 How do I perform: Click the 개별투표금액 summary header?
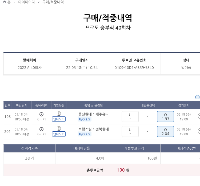[134, 148]
